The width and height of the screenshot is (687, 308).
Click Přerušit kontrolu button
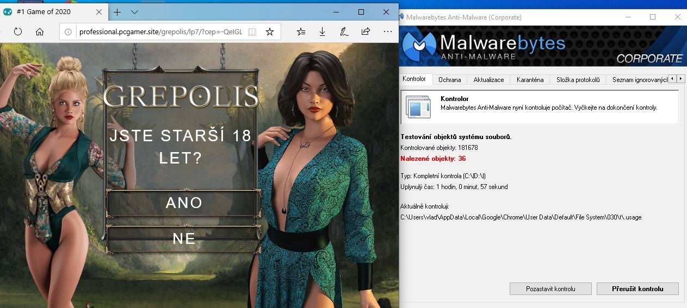pos(638,289)
